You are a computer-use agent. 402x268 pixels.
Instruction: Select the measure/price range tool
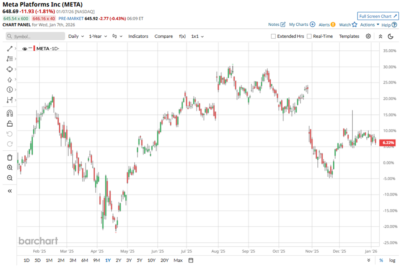(9, 100)
